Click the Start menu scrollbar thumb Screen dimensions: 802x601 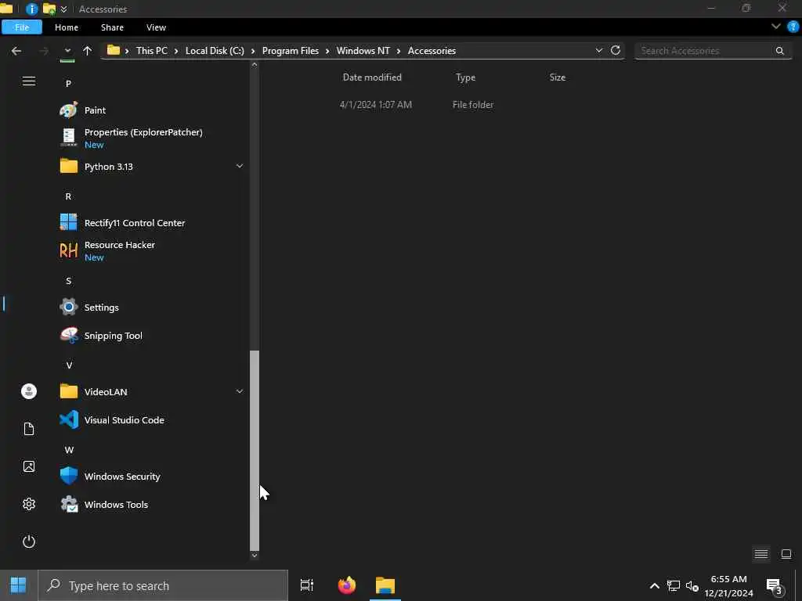coord(255,450)
